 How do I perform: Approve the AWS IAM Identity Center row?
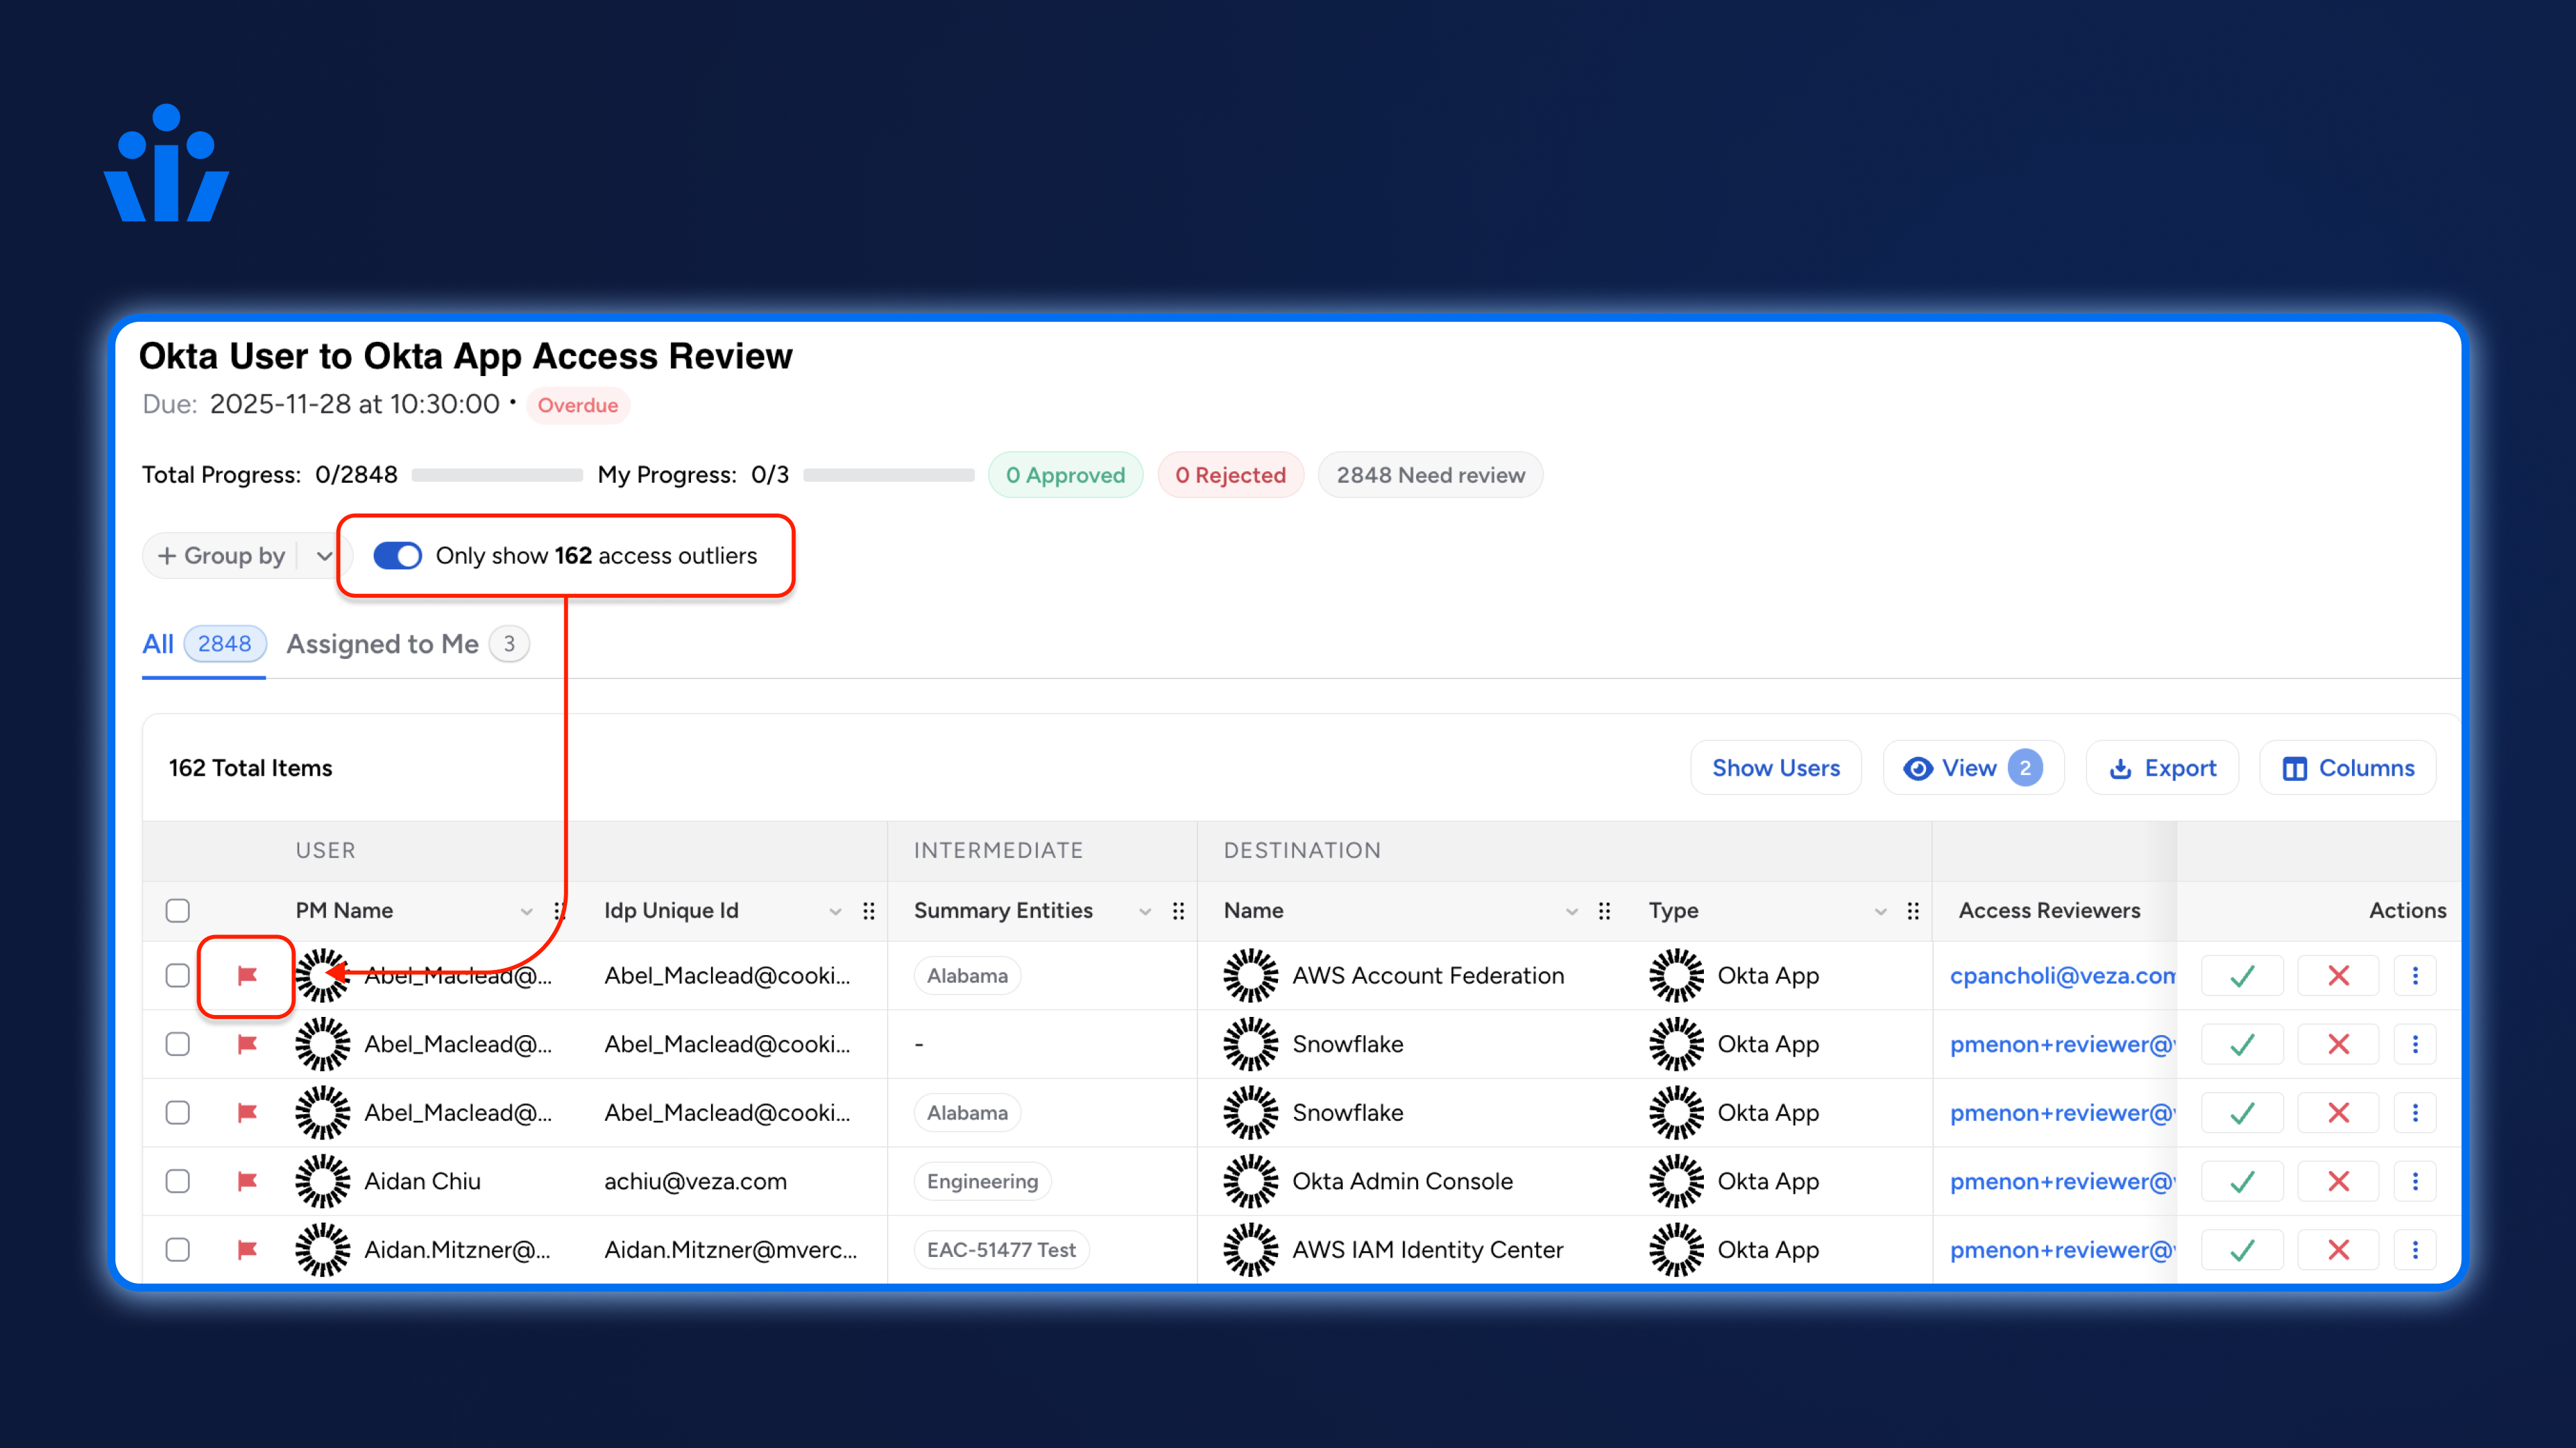[2242, 1250]
